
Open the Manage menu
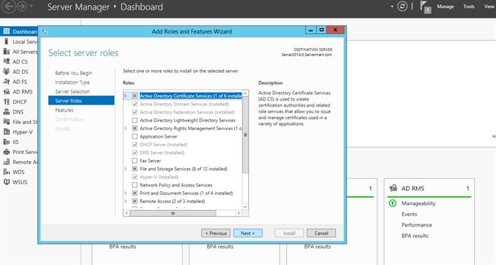point(446,6)
